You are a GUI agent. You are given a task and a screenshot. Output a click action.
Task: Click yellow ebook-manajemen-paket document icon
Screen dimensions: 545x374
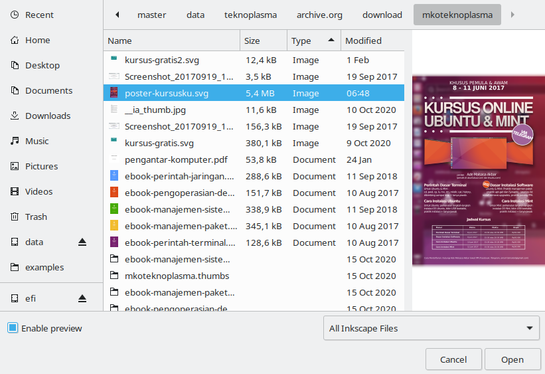click(114, 226)
